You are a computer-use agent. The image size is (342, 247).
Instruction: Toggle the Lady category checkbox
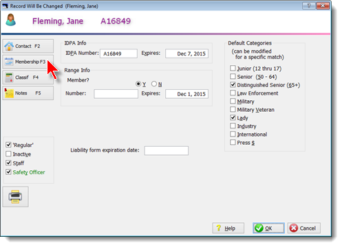point(233,118)
